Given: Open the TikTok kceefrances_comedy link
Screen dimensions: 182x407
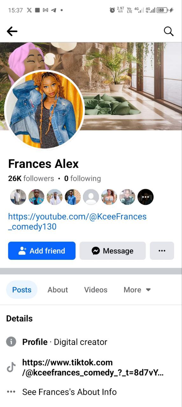Looking at the screenshot, I should pyautogui.click(x=93, y=368).
